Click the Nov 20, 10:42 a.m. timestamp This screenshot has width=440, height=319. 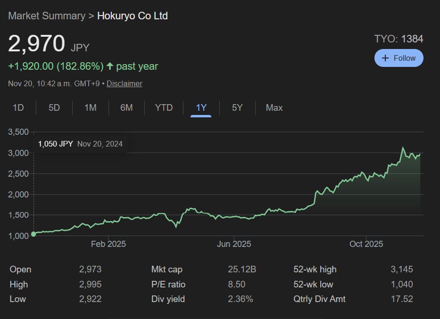pyautogui.click(x=54, y=83)
